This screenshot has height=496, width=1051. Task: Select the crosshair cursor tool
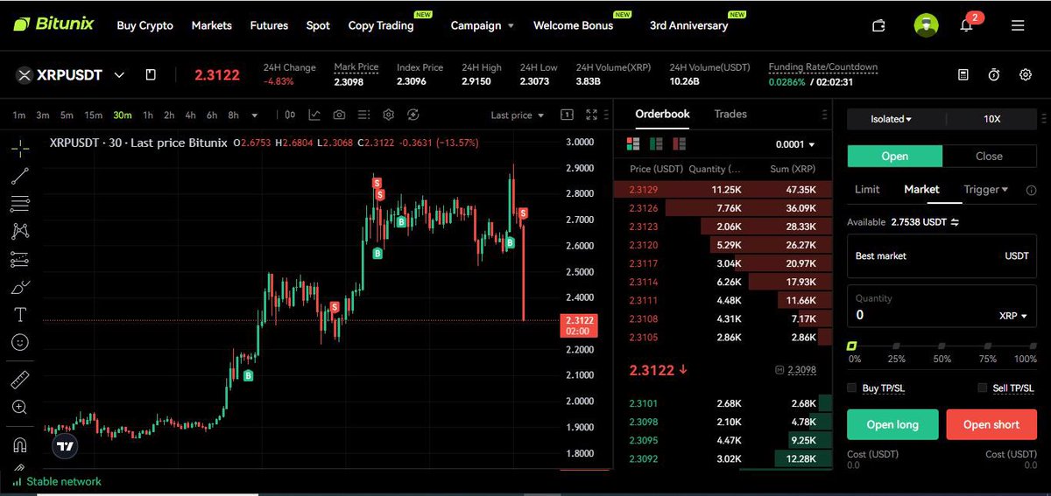(x=19, y=148)
